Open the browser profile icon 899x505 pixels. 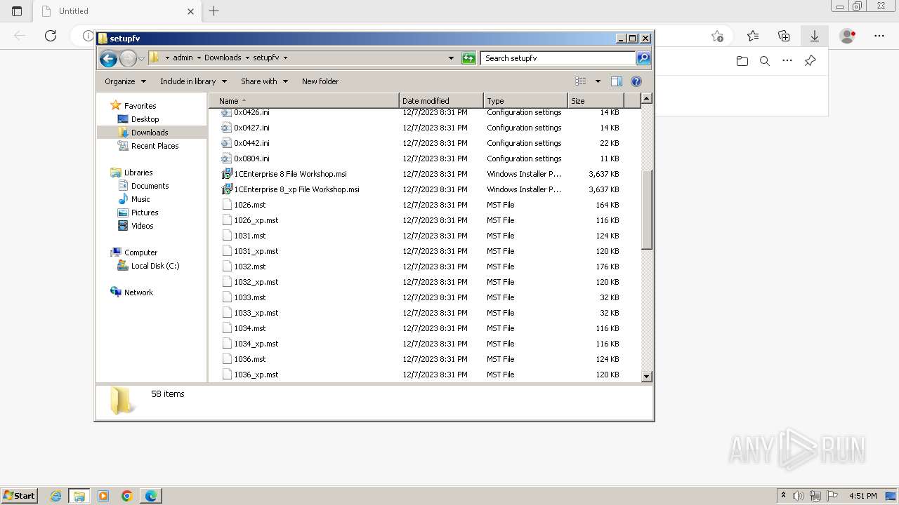pyautogui.click(x=848, y=36)
